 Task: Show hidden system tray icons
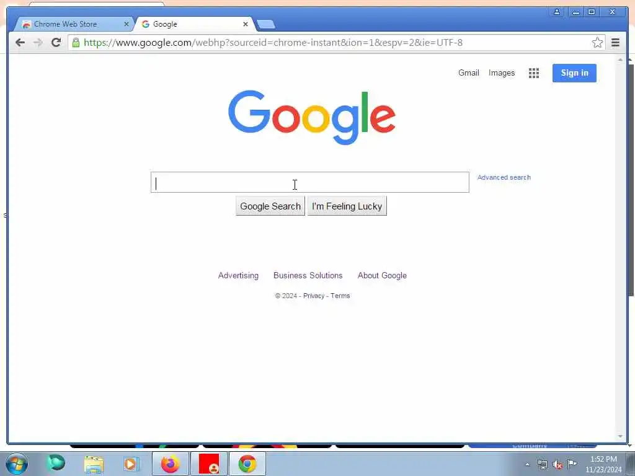pyautogui.click(x=527, y=464)
